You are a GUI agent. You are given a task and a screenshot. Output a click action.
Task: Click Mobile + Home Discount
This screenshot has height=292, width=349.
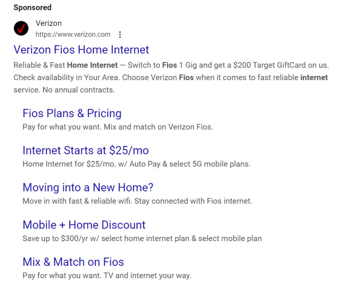coord(84,224)
